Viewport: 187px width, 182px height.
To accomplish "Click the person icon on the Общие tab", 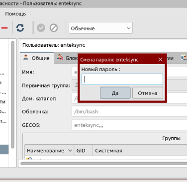I will pos(26,57).
